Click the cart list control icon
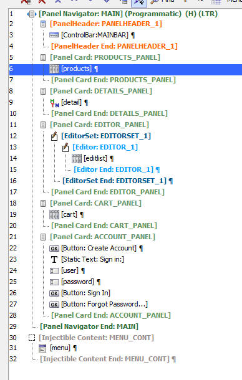This screenshot has width=242, height=380. tap(54, 215)
